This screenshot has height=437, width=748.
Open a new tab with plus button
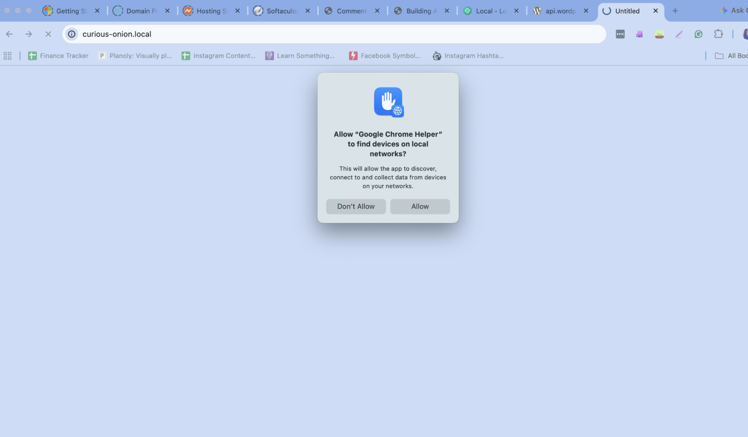675,11
